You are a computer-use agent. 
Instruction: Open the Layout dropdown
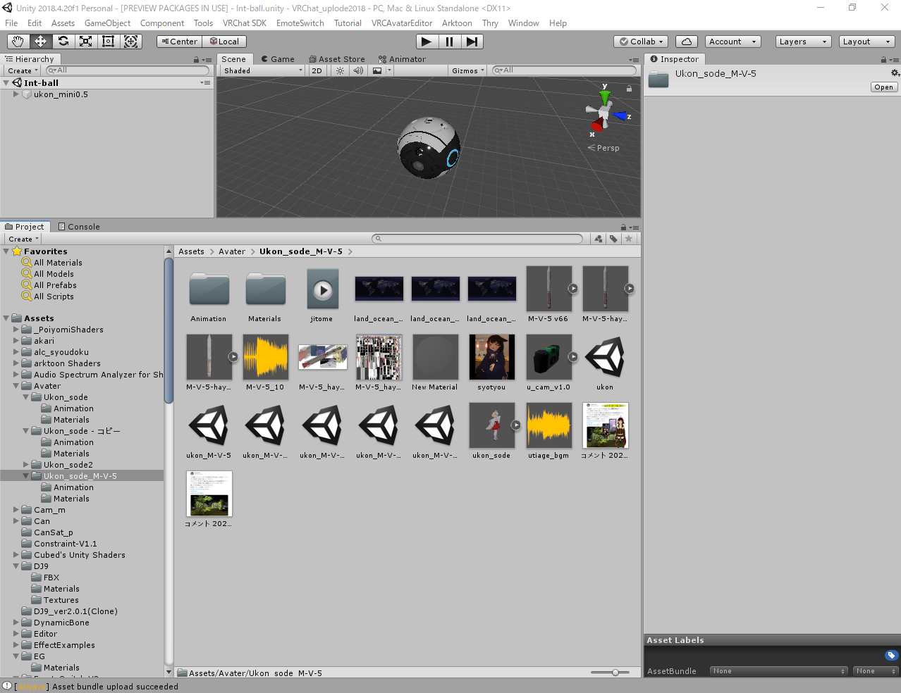[866, 42]
